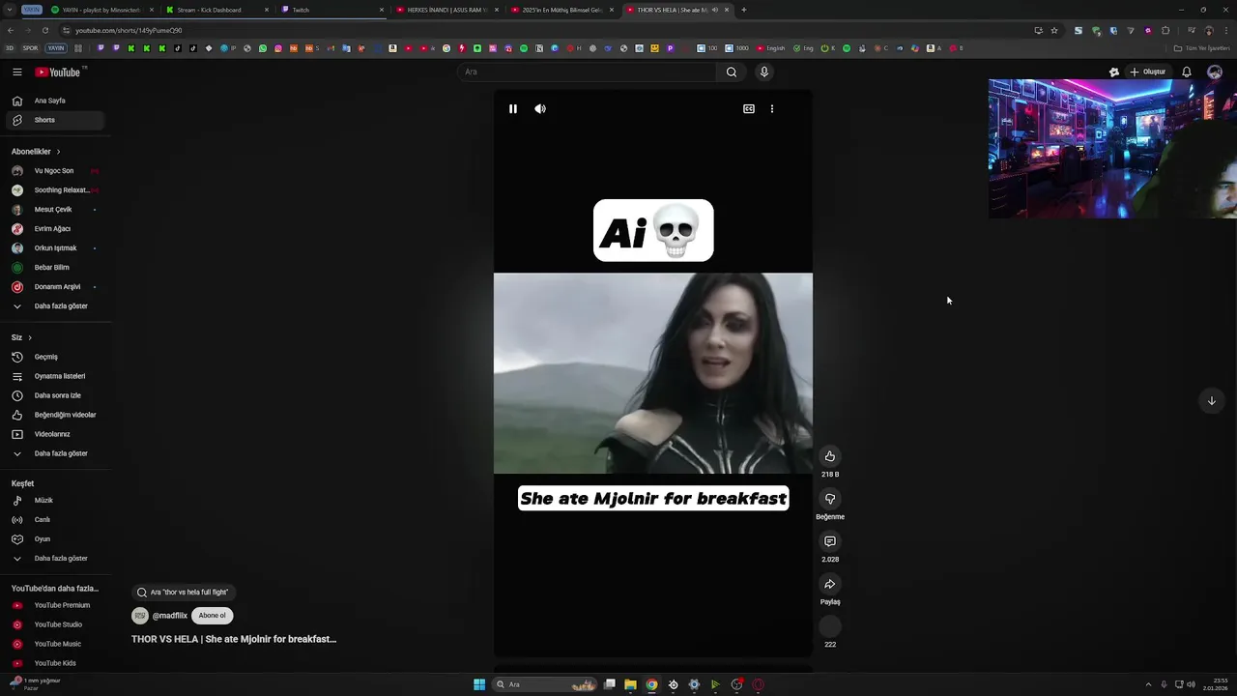1237x696 pixels.
Task: Select Shorts in sidebar
Action: [x=55, y=120]
